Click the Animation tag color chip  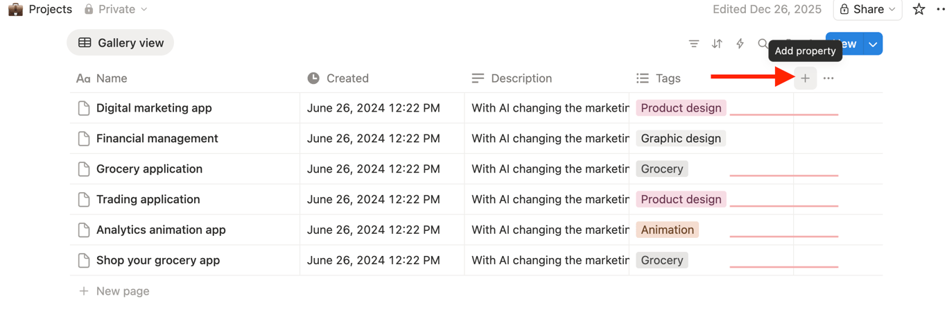[667, 230]
